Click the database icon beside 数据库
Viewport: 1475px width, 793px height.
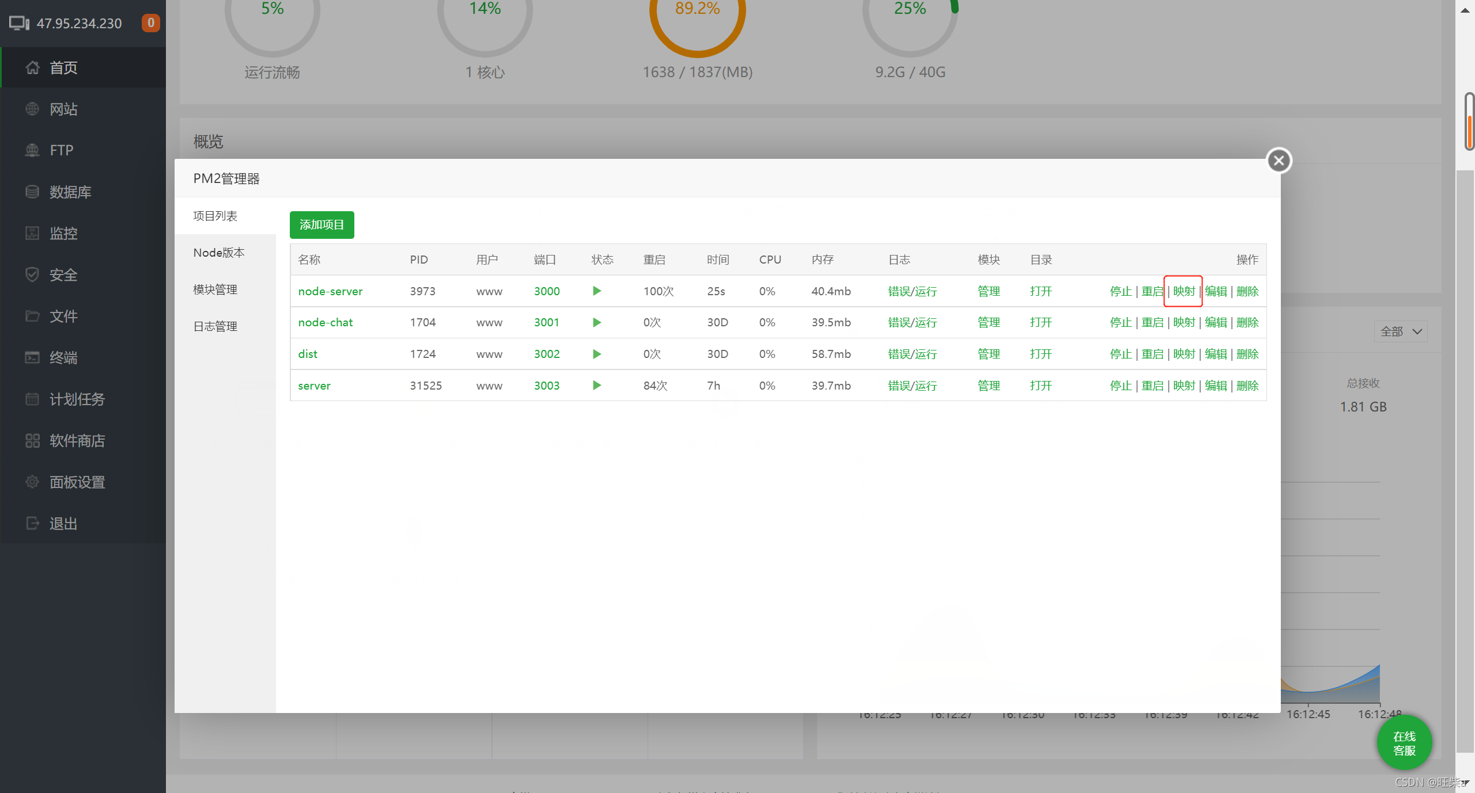pyautogui.click(x=32, y=192)
